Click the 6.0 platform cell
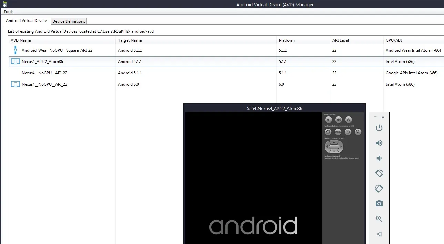Screen dimensions: 444x244 pyautogui.click(x=281, y=84)
